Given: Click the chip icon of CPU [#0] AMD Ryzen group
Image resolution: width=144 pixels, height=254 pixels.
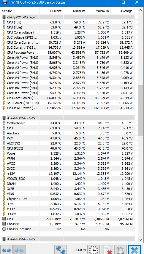Looking at the screenshot, I should [x=4, y=17].
